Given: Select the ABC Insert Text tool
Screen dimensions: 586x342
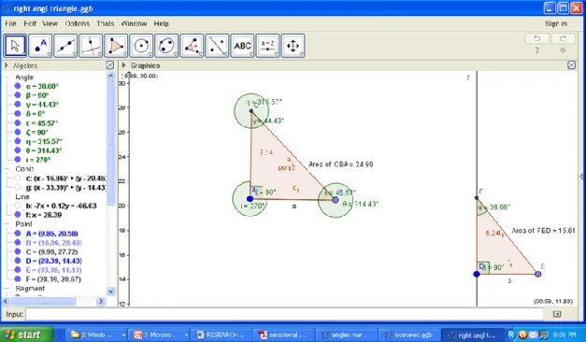Looking at the screenshot, I should tap(243, 46).
